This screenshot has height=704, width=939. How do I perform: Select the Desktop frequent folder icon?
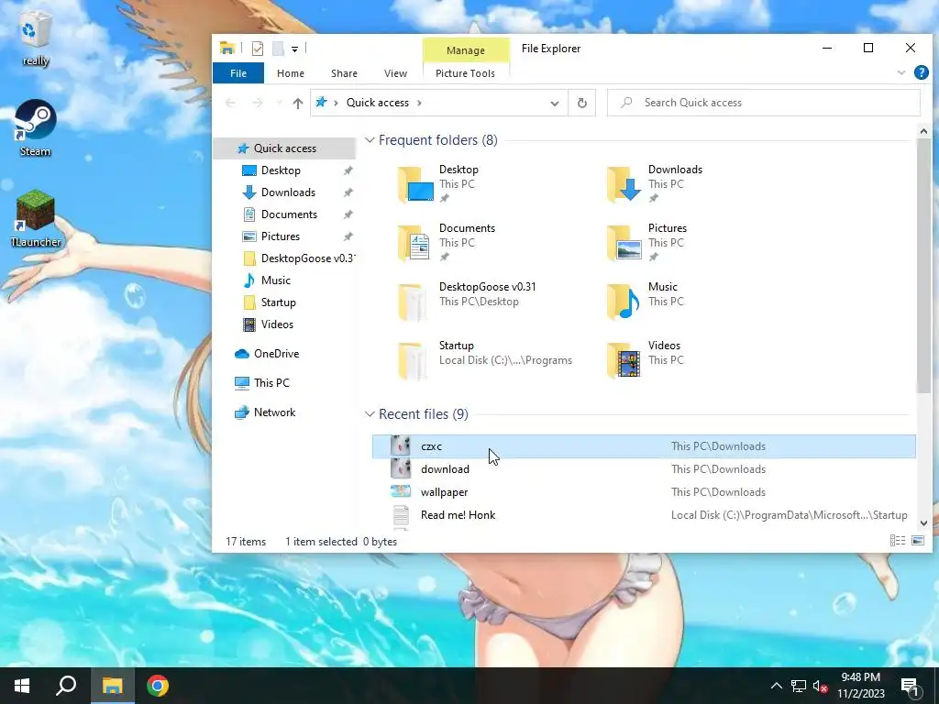pos(415,184)
